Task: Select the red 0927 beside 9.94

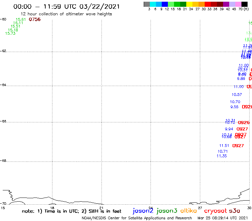Action: pyautogui.click(x=242, y=129)
